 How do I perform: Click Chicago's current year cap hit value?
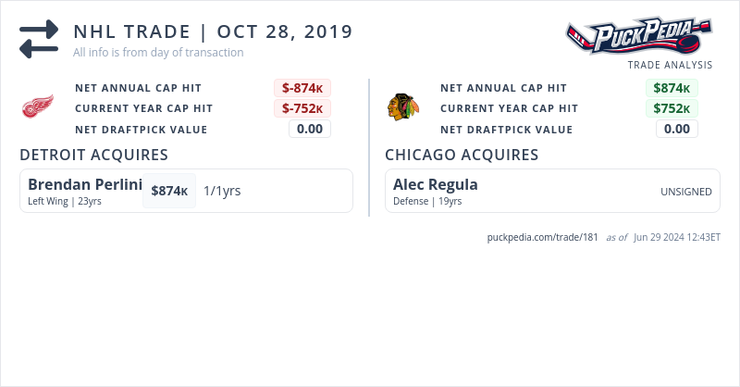pos(672,108)
